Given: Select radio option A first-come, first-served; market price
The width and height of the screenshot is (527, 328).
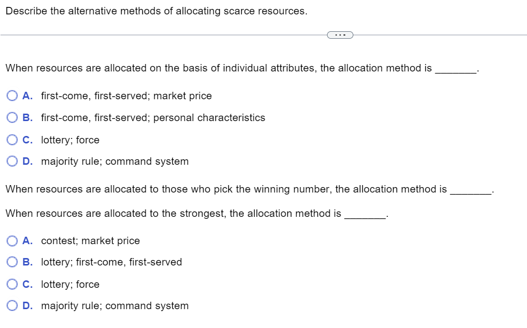Looking at the screenshot, I should [x=11, y=96].
